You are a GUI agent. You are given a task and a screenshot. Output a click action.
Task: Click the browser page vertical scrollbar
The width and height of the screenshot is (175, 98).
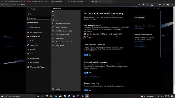[174, 47]
